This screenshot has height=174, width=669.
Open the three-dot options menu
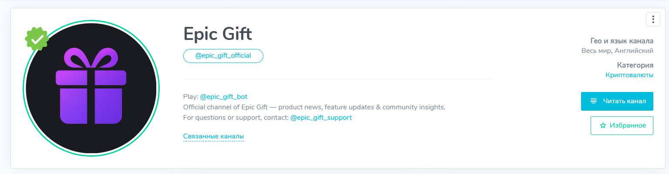coord(653,20)
